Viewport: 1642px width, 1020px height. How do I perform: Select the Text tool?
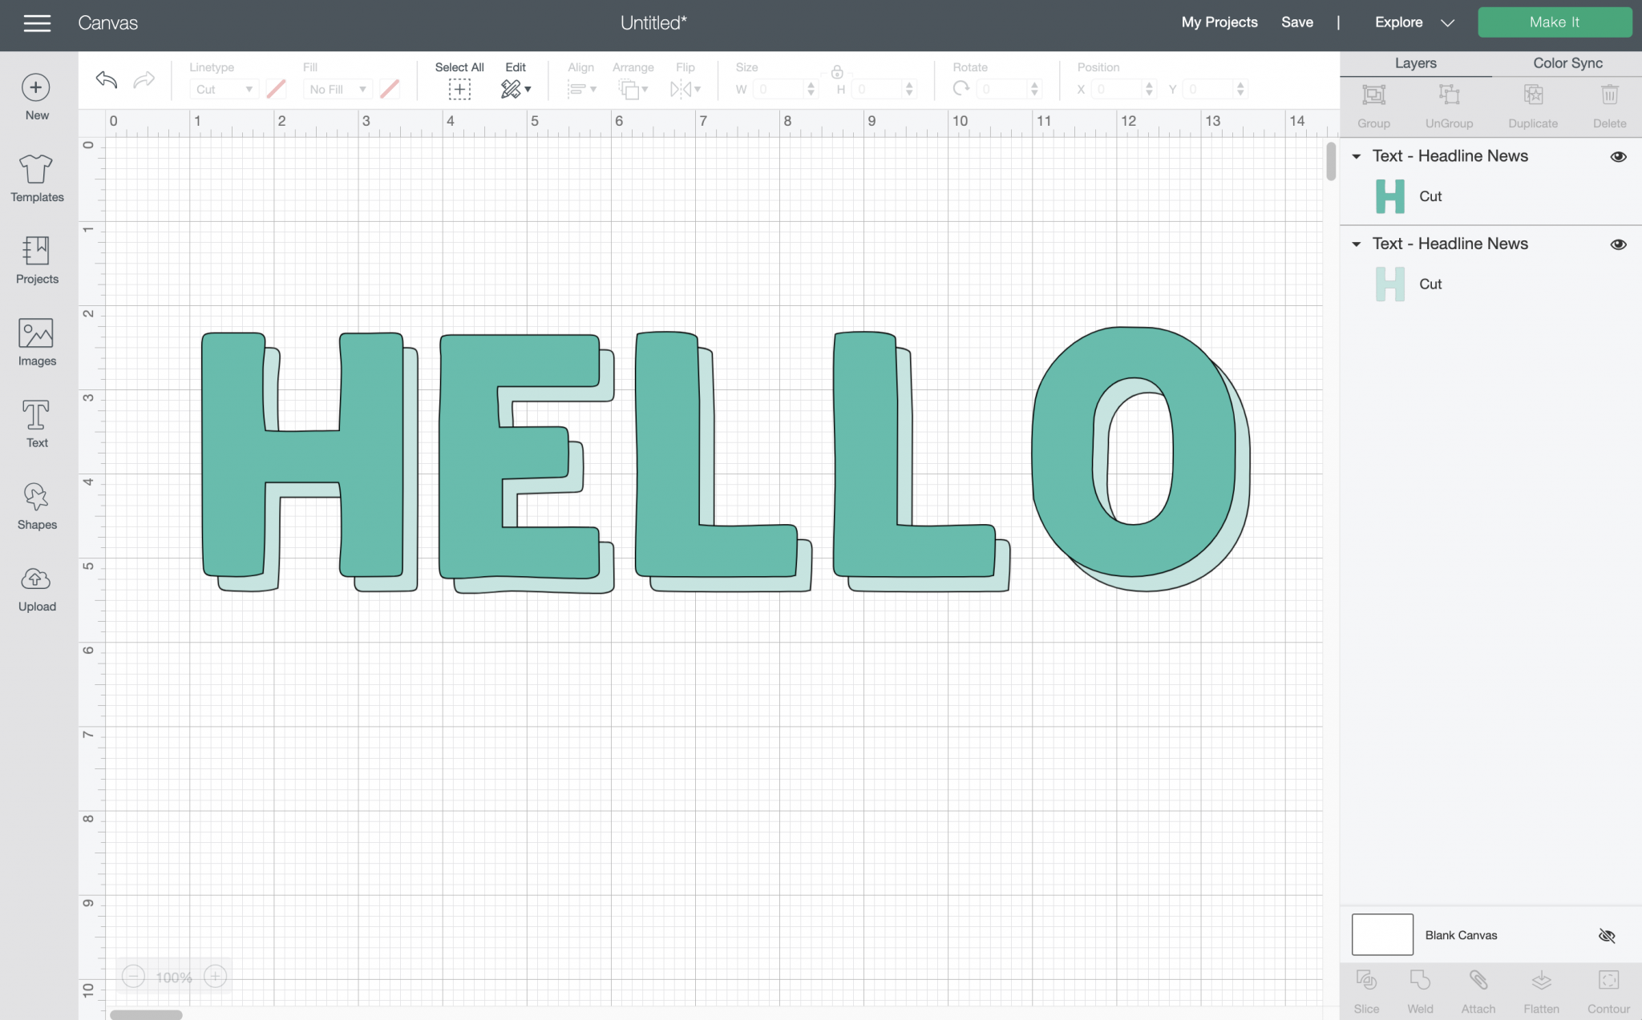[36, 415]
